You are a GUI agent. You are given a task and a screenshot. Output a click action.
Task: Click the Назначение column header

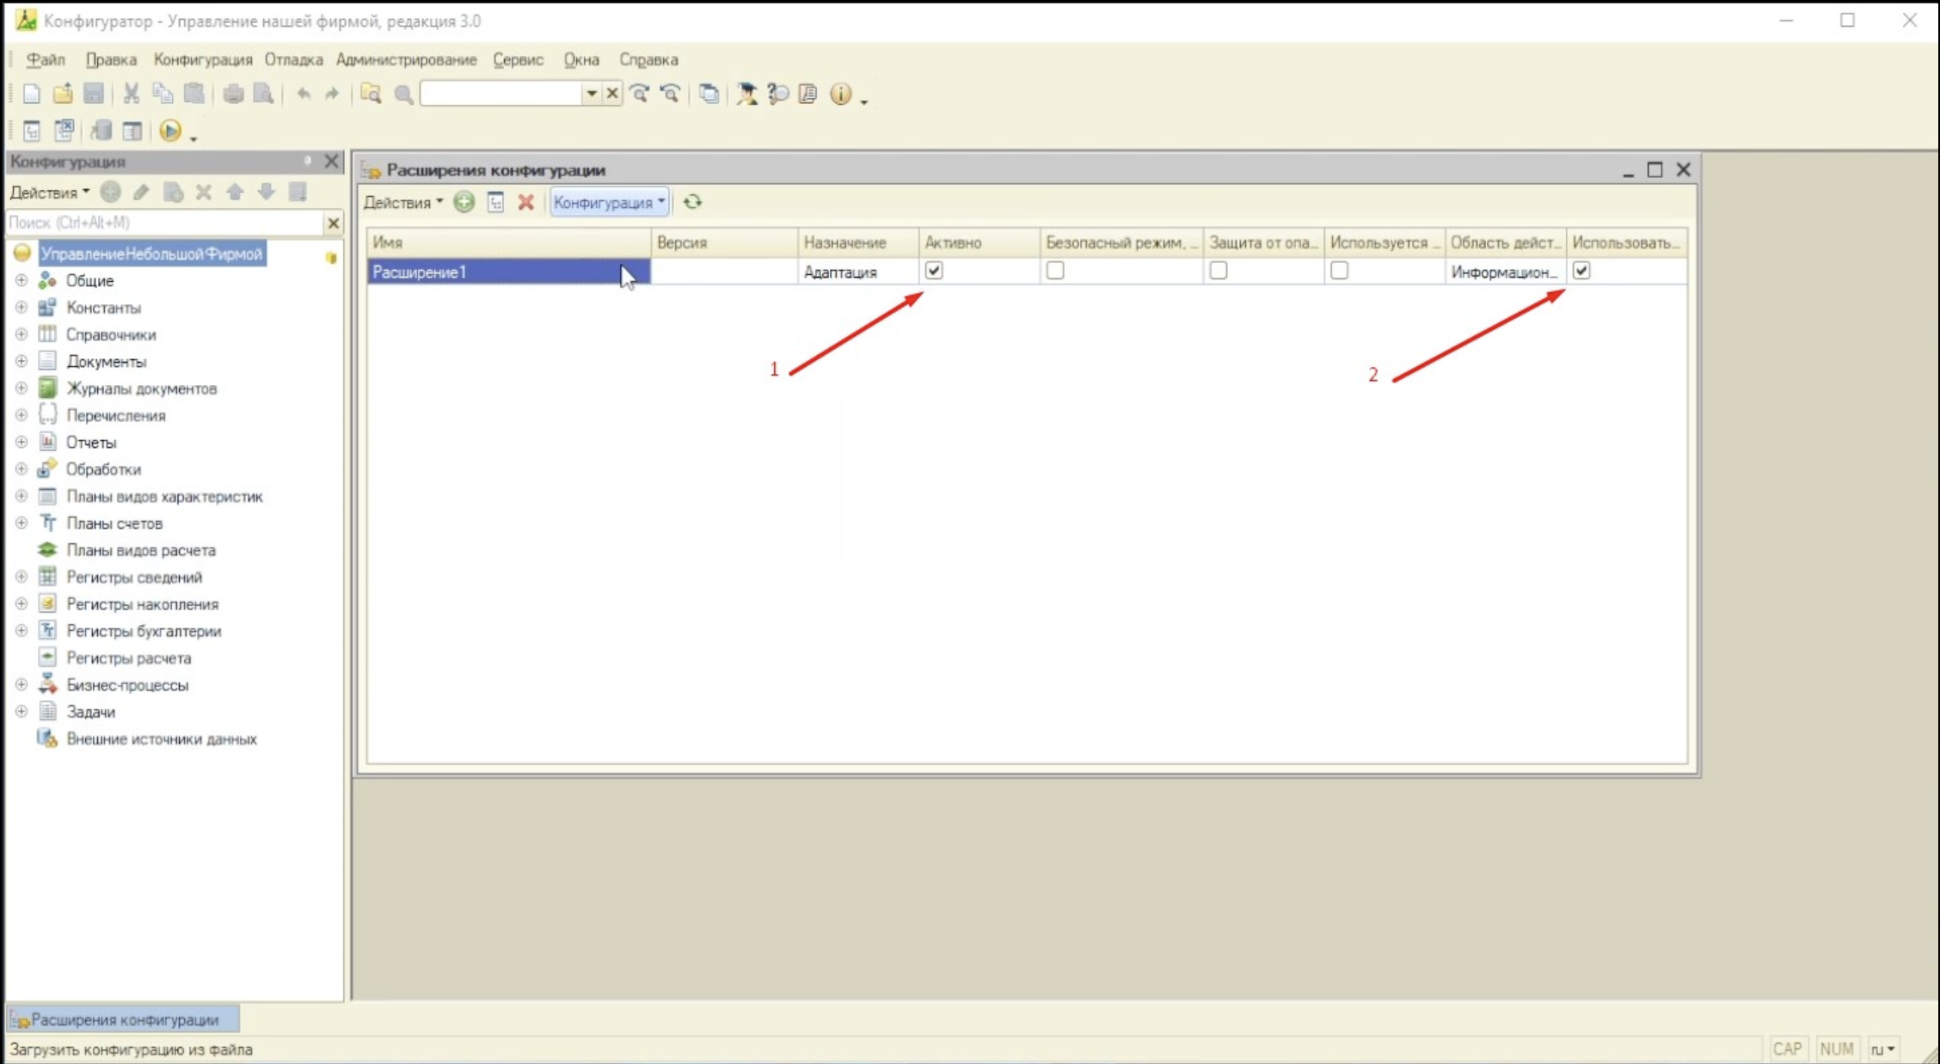[857, 242]
